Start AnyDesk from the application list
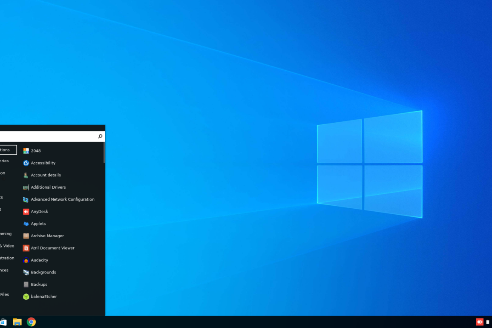The width and height of the screenshot is (492, 328). click(39, 212)
